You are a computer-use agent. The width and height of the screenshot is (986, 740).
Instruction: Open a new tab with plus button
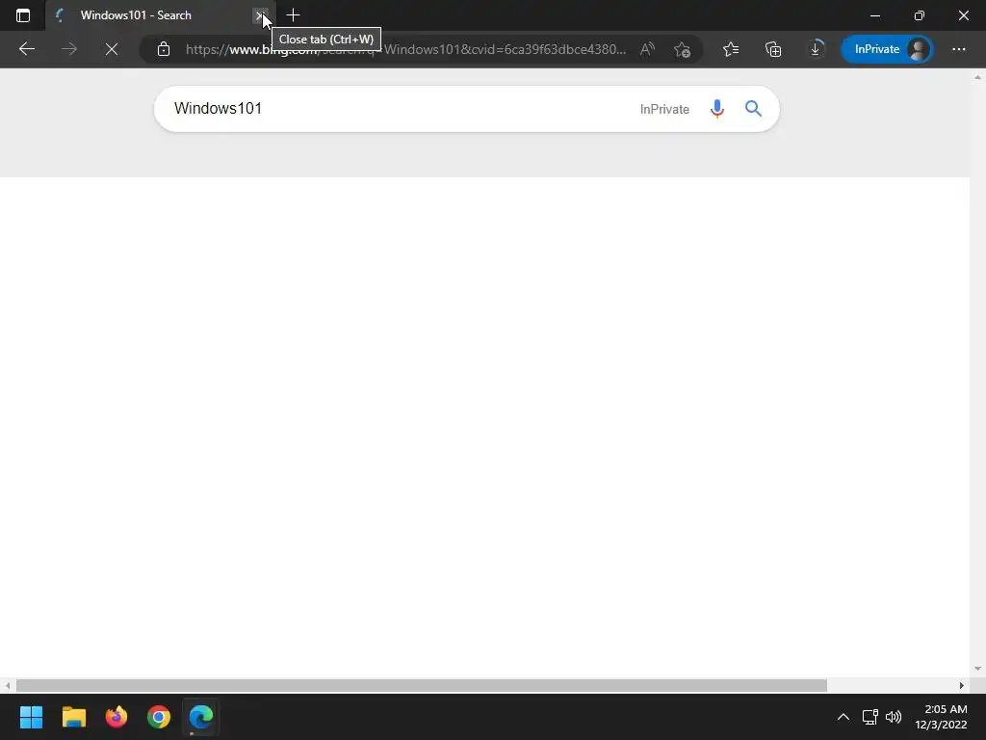click(293, 15)
